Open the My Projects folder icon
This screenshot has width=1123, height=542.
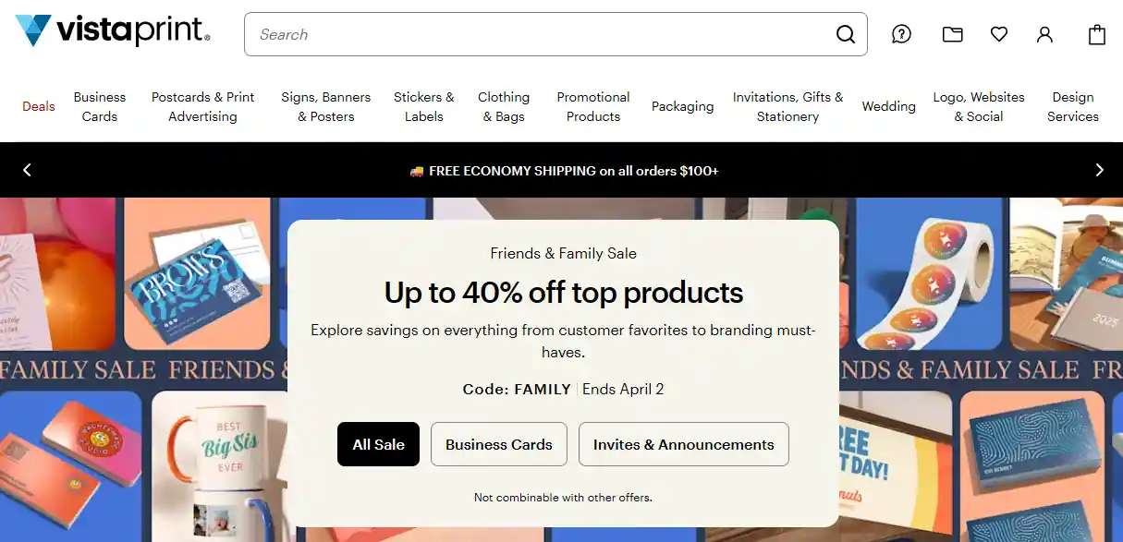952,34
